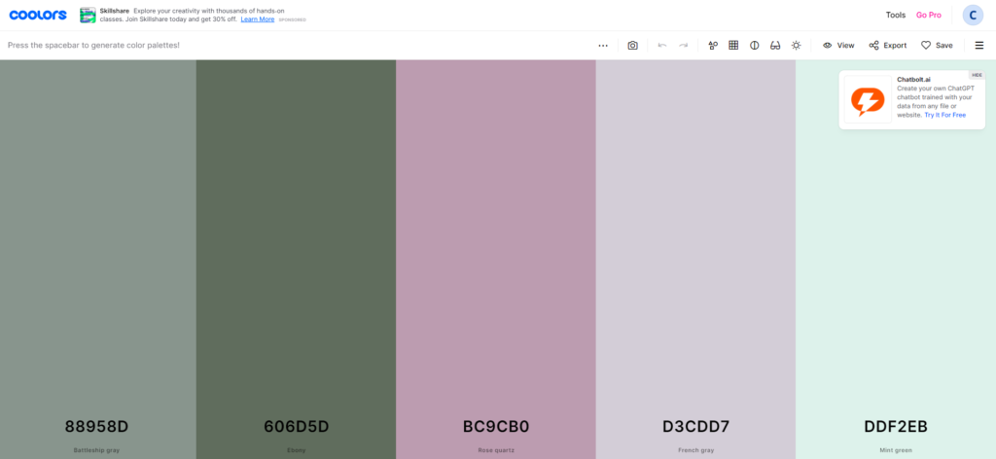The width and height of the screenshot is (996, 459).
Task: Click the Chatbolt.ai lightning logo
Action: [868, 99]
